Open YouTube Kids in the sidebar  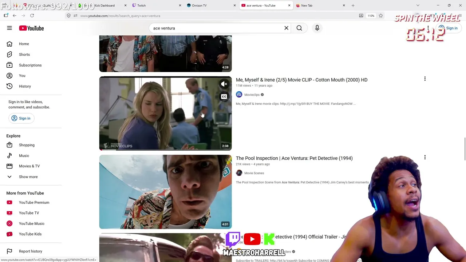click(31, 234)
